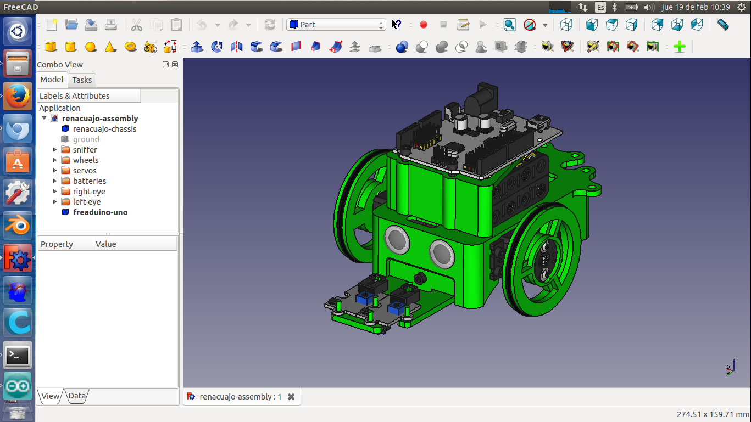The height and width of the screenshot is (422, 751).
Task: Add a torus primitive
Action: tap(130, 47)
